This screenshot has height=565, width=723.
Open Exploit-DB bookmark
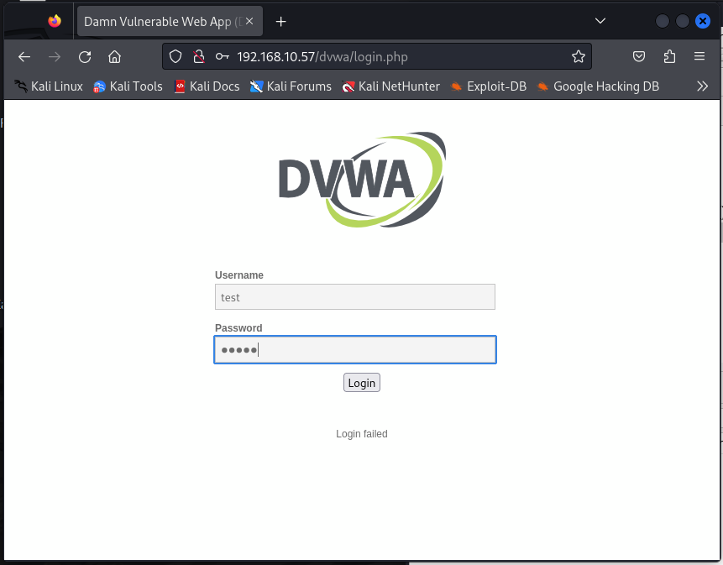[x=489, y=86]
